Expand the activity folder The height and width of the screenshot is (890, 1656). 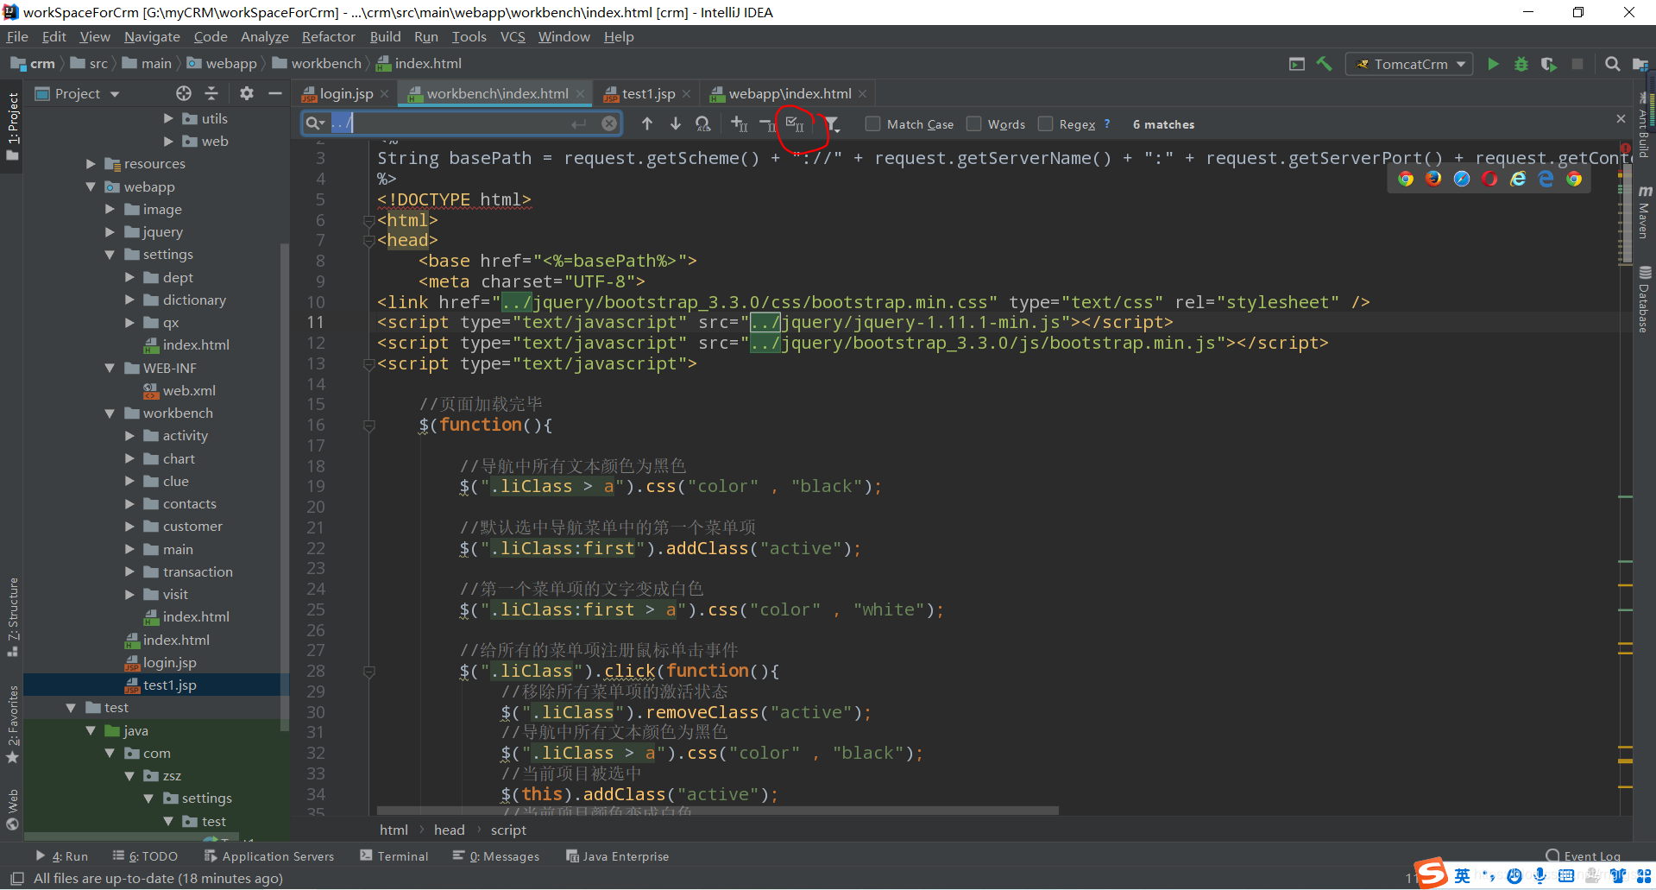[129, 436]
